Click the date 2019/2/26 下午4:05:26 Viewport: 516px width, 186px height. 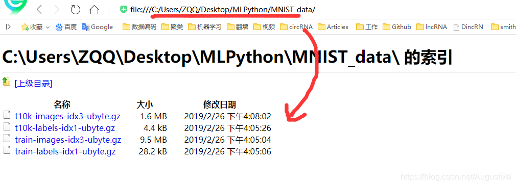tap(228, 128)
